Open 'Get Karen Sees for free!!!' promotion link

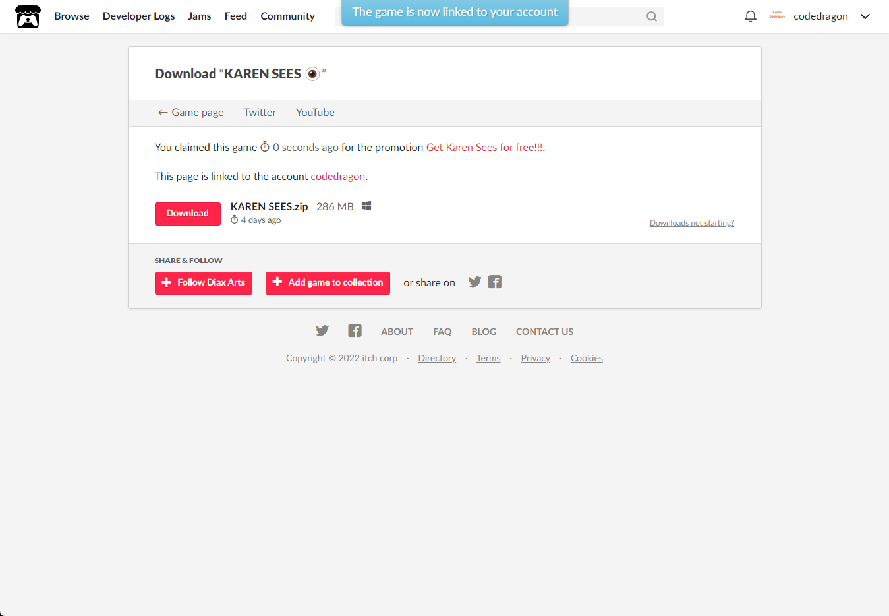(x=484, y=148)
